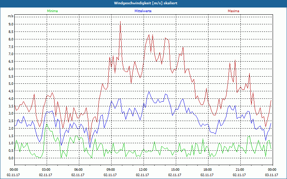
Task: Click the 1,5 y-axis value
Action: point(11,136)
